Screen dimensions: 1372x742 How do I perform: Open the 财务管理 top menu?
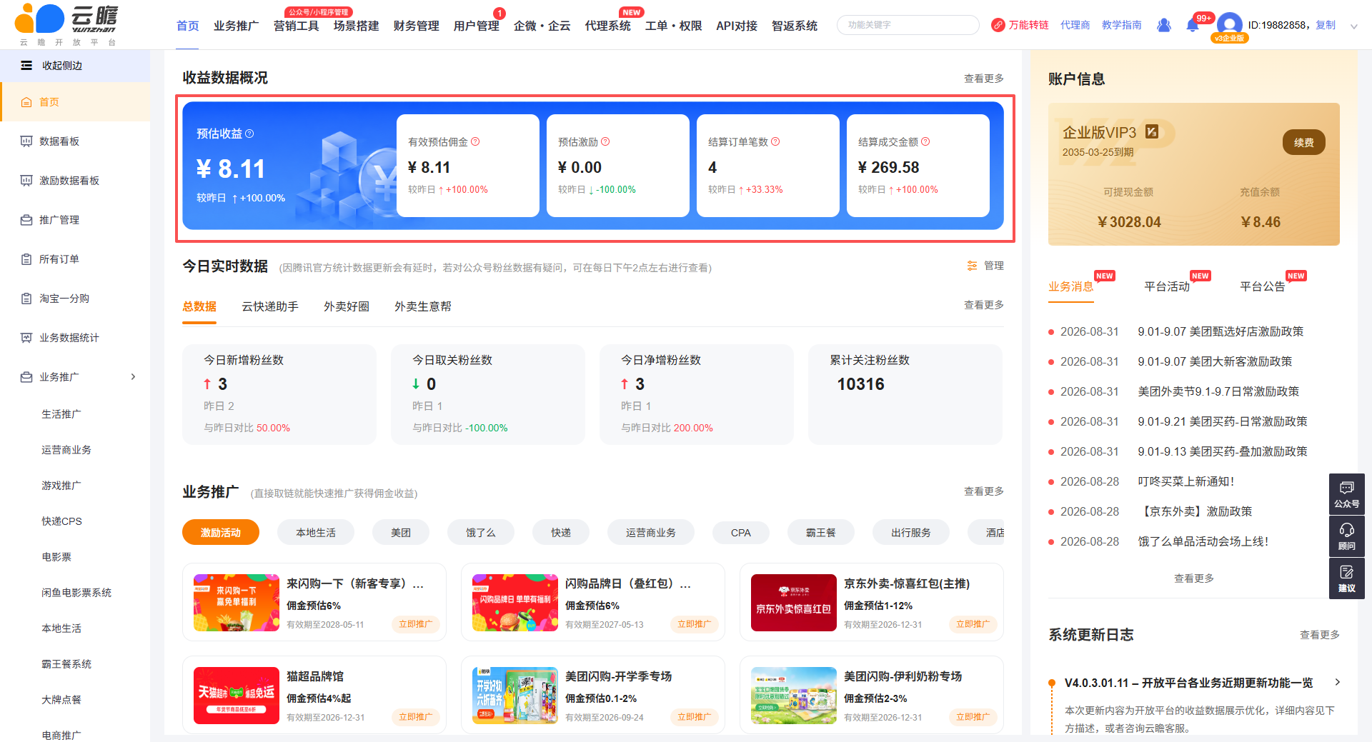click(x=416, y=26)
